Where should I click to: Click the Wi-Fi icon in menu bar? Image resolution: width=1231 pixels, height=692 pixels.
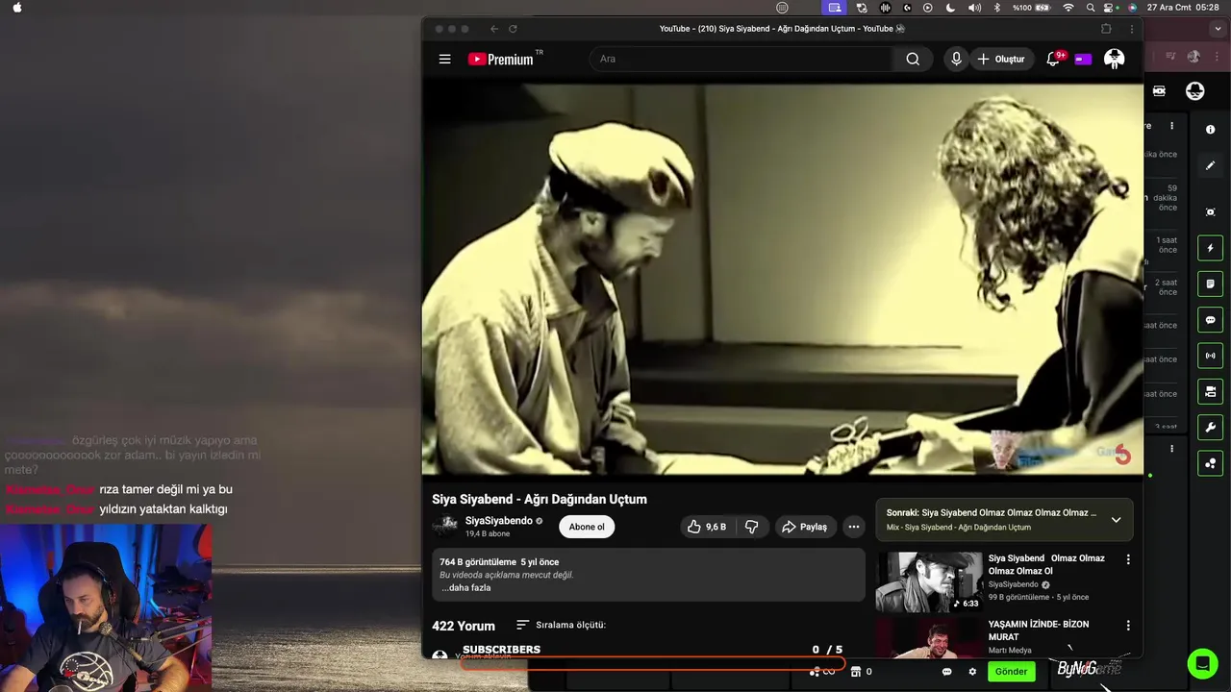(1068, 8)
